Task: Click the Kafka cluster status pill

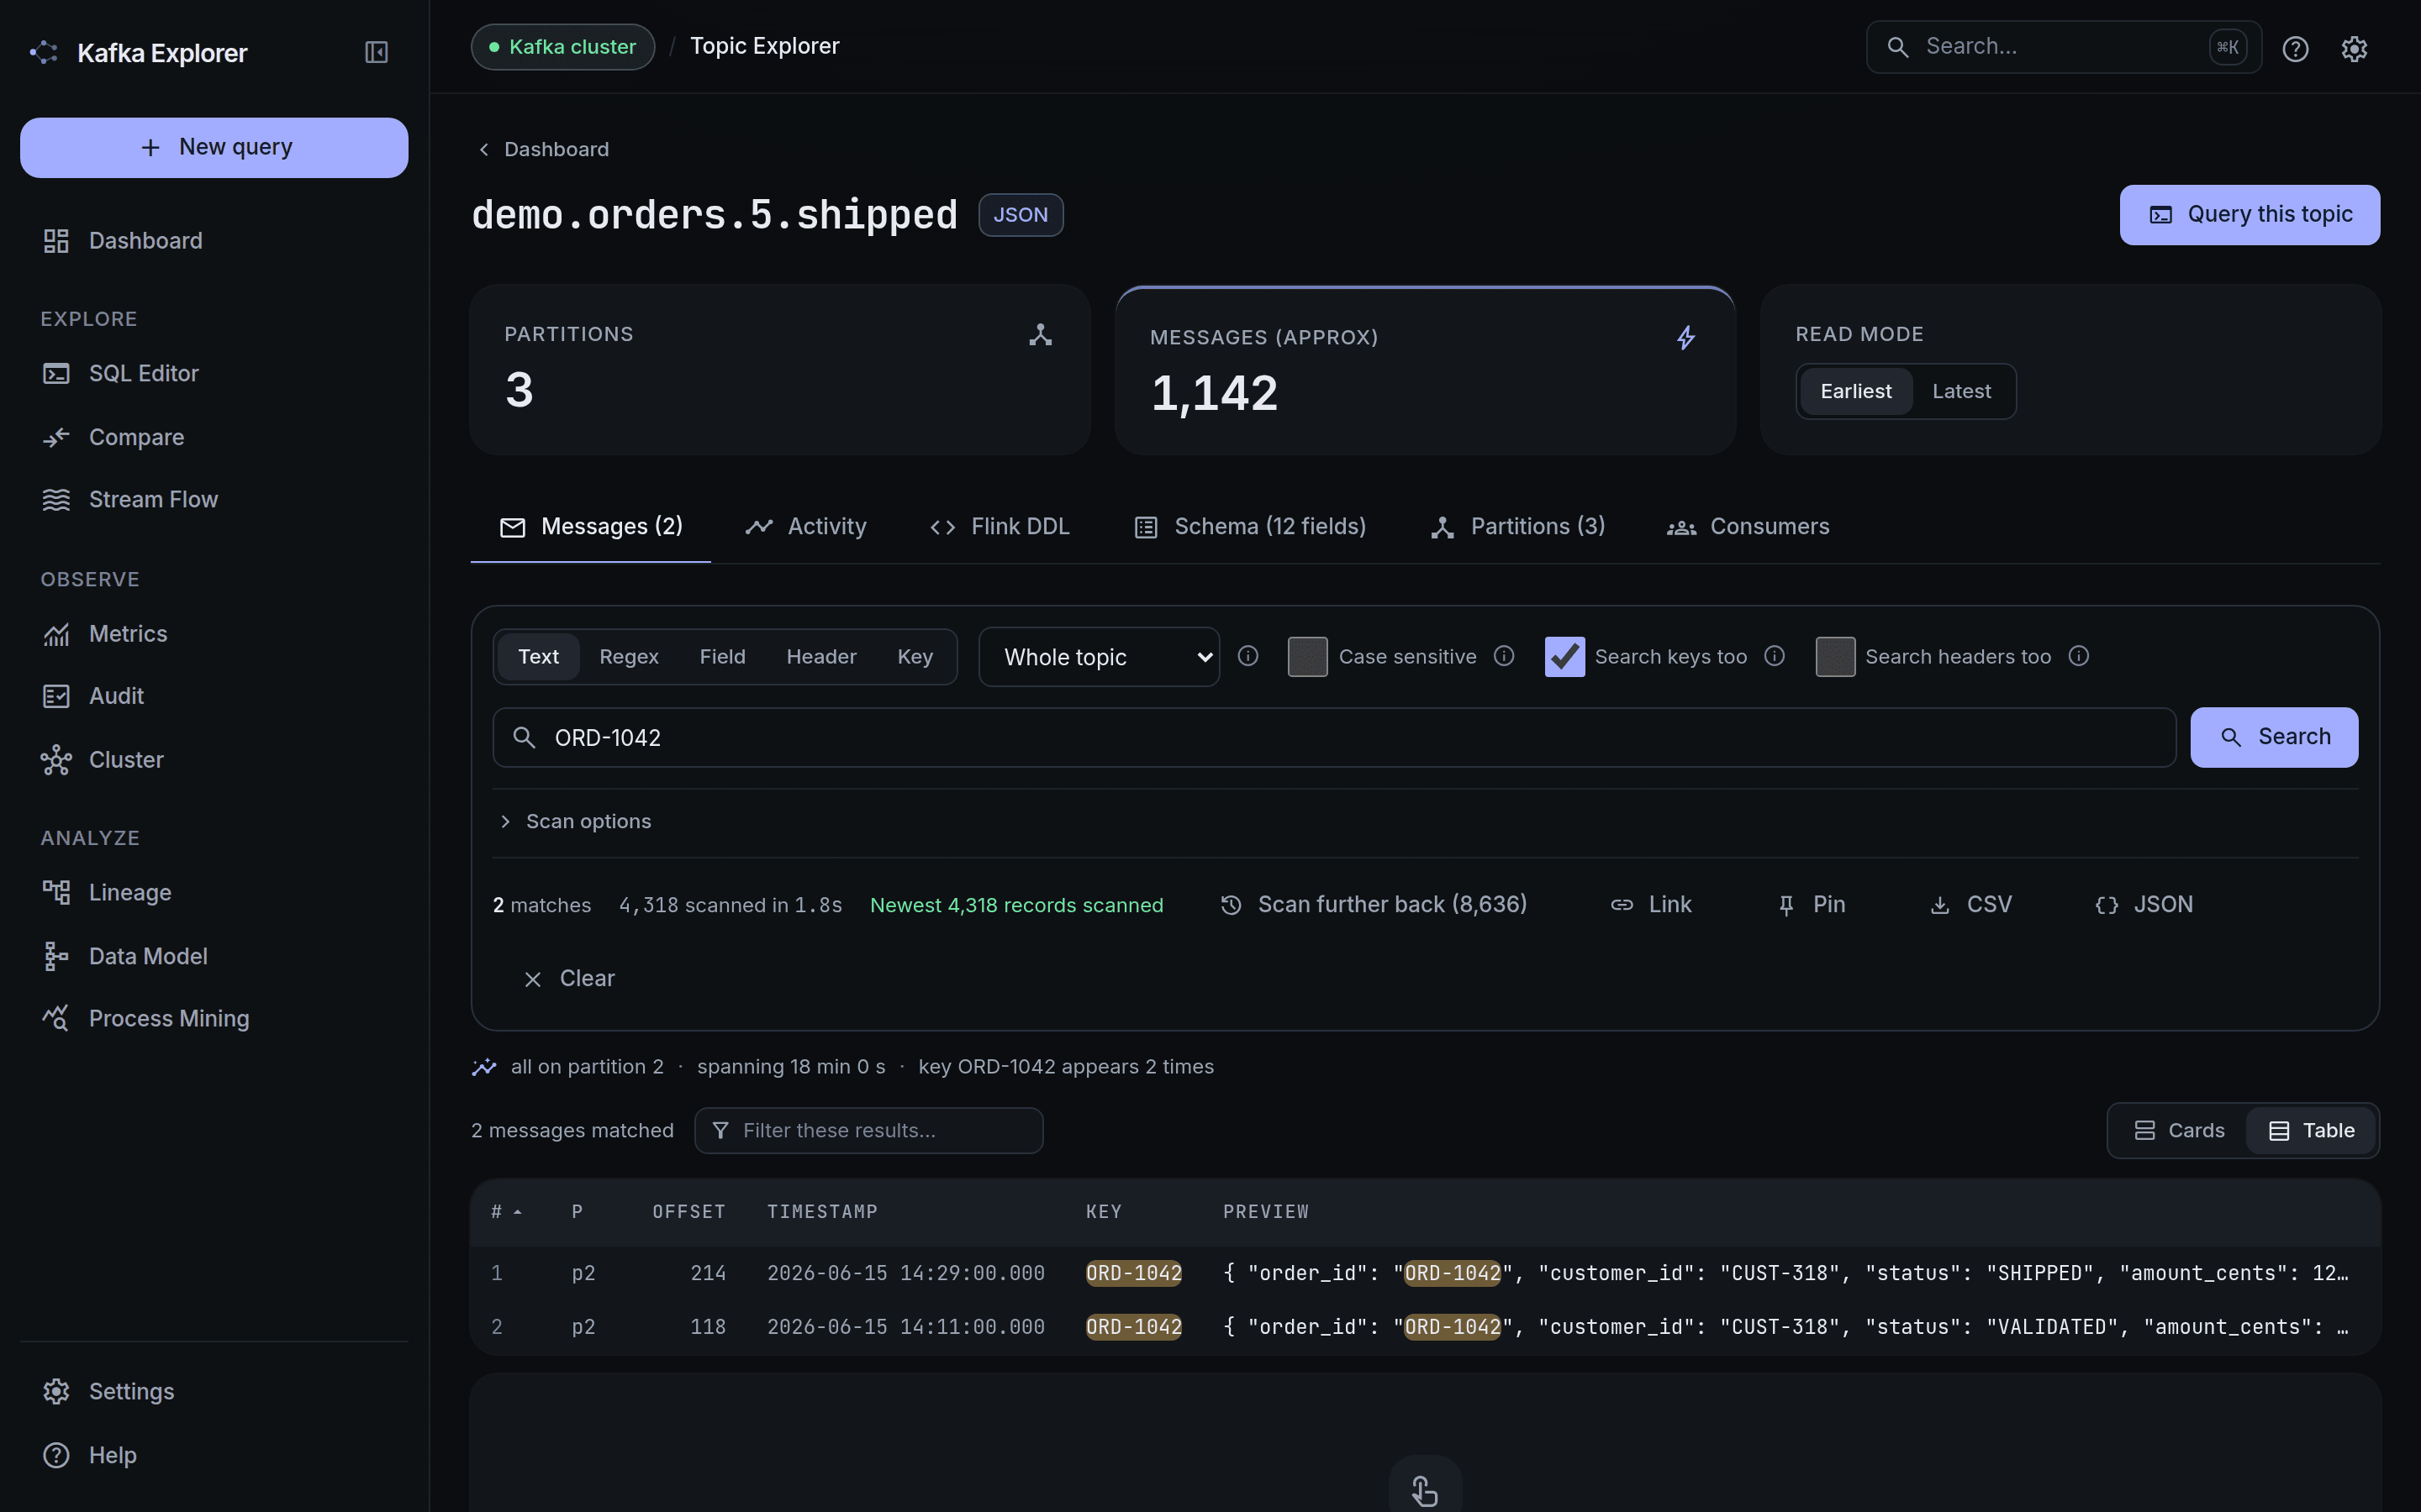Action: 563,47
